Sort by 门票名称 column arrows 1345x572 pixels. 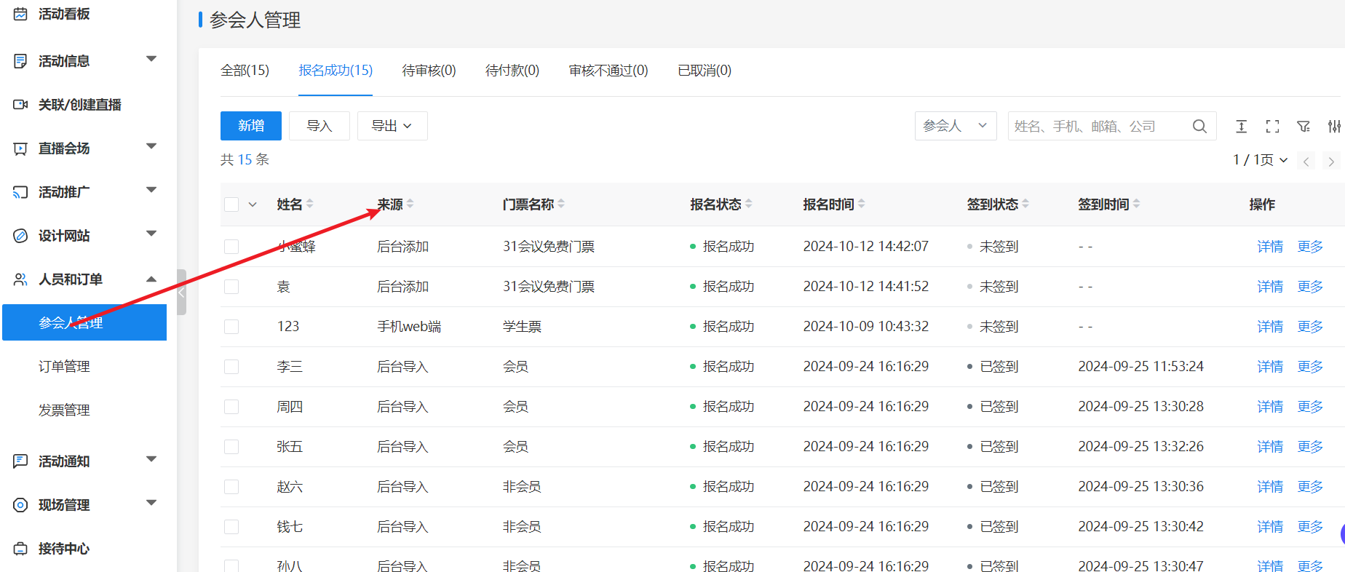tap(561, 204)
